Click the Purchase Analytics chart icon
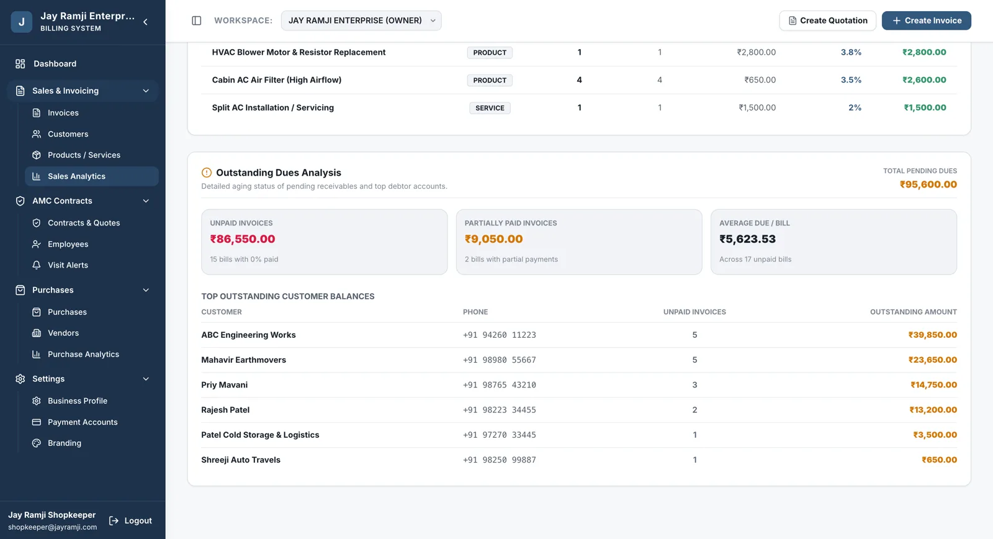Image resolution: width=993 pixels, height=539 pixels. pyautogui.click(x=37, y=355)
